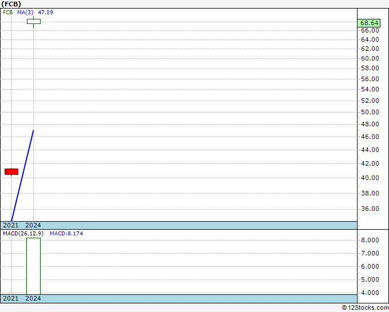Click the 60.00 price axis label

click(x=370, y=58)
